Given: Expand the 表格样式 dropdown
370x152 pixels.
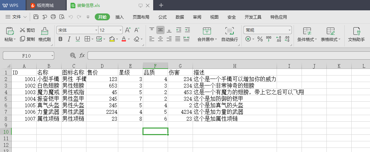Looking at the screenshot, I should pyautogui.click(x=339, y=40).
